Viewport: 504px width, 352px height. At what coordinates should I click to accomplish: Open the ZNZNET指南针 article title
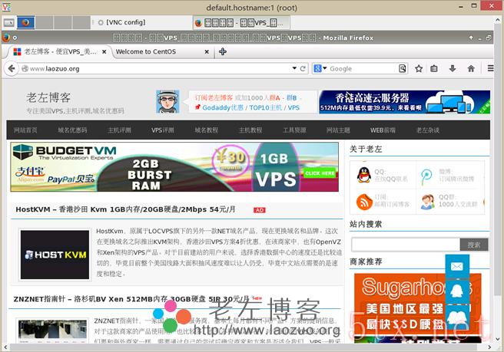tap(131, 299)
